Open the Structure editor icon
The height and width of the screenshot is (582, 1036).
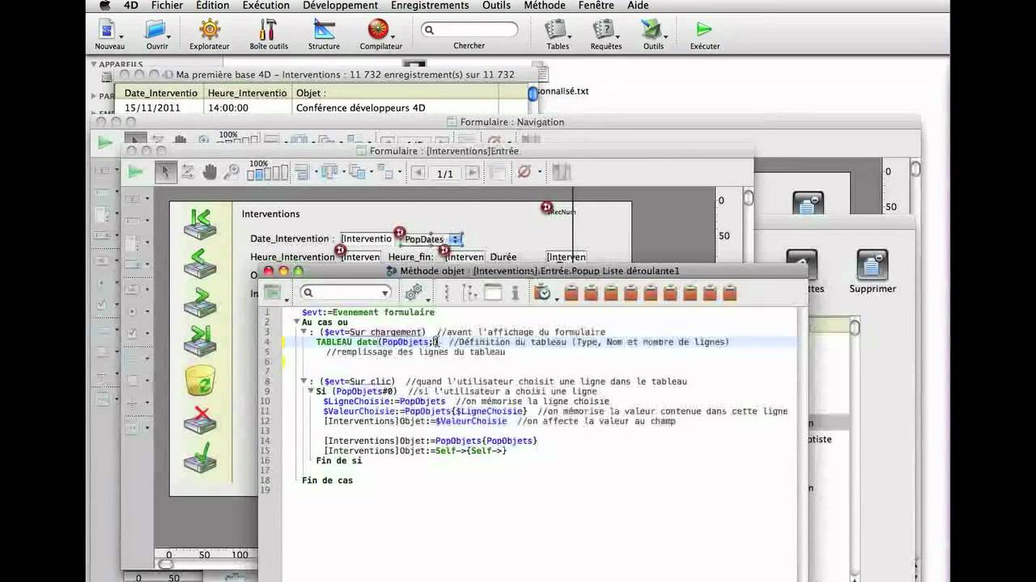click(x=324, y=29)
